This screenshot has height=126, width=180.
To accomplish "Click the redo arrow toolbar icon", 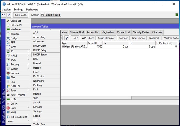I will [9, 15].
